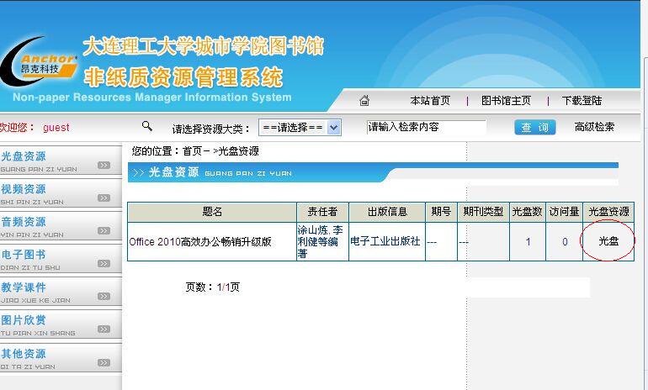Open title Office 2010高效办公畅销升级版
648x390 pixels.
click(x=200, y=242)
